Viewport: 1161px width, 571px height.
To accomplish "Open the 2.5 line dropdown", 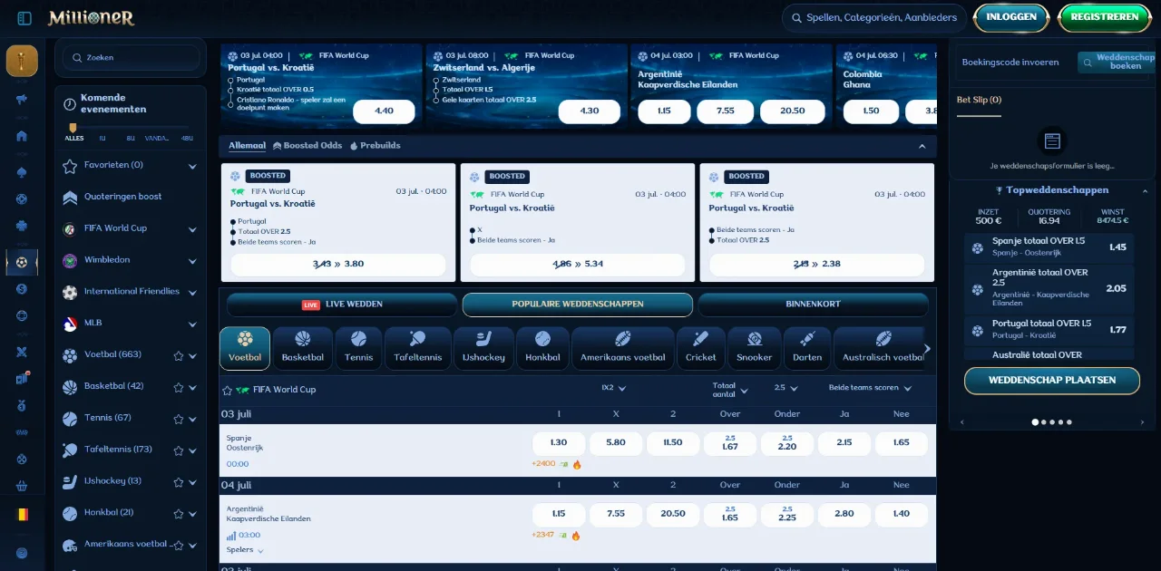I will click(786, 388).
